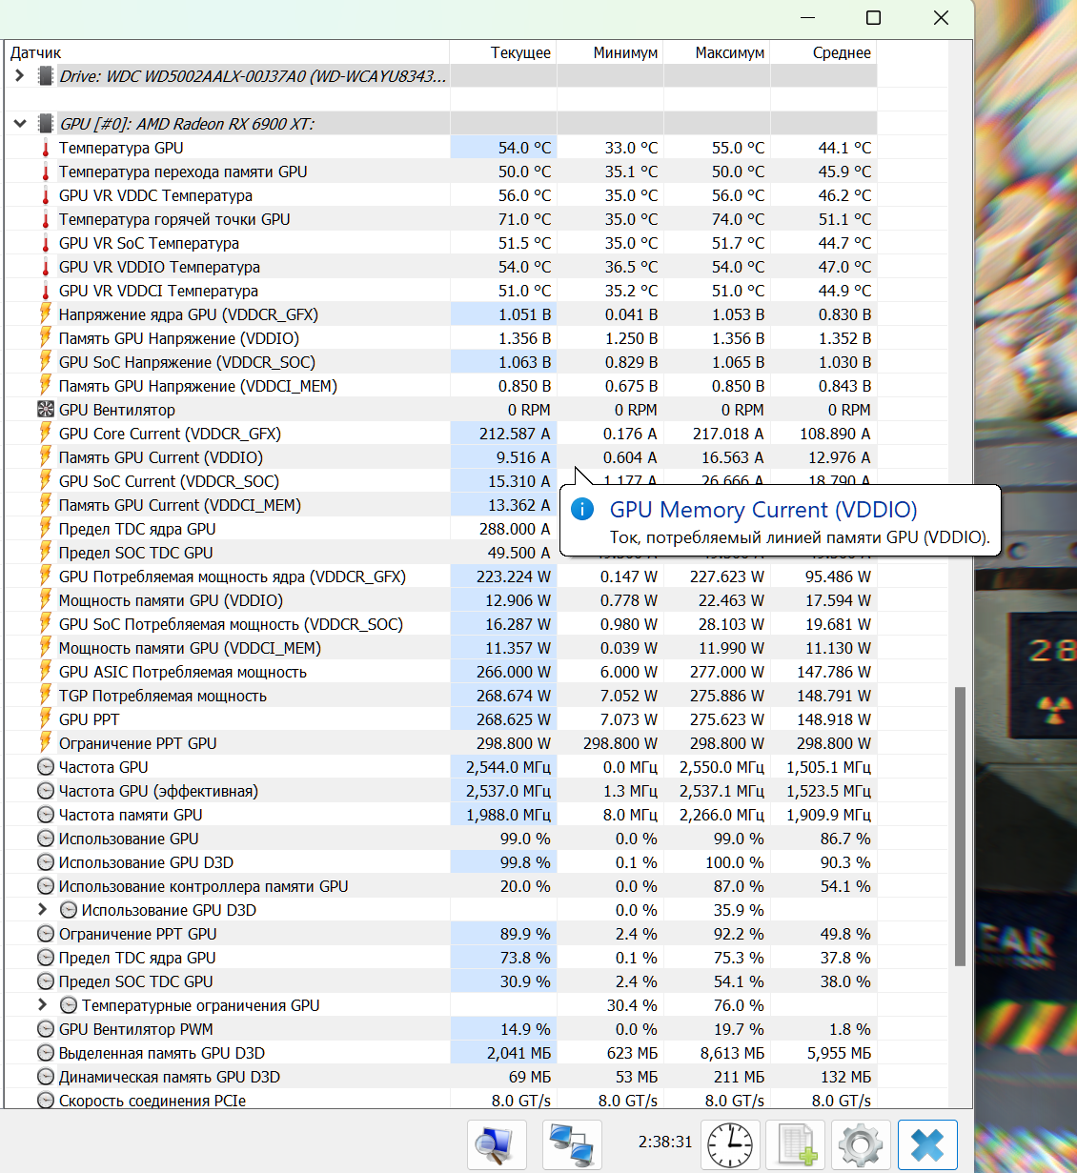Click maximum value 2,550.0 МГц
The width and height of the screenshot is (1077, 1173).
pos(721,767)
